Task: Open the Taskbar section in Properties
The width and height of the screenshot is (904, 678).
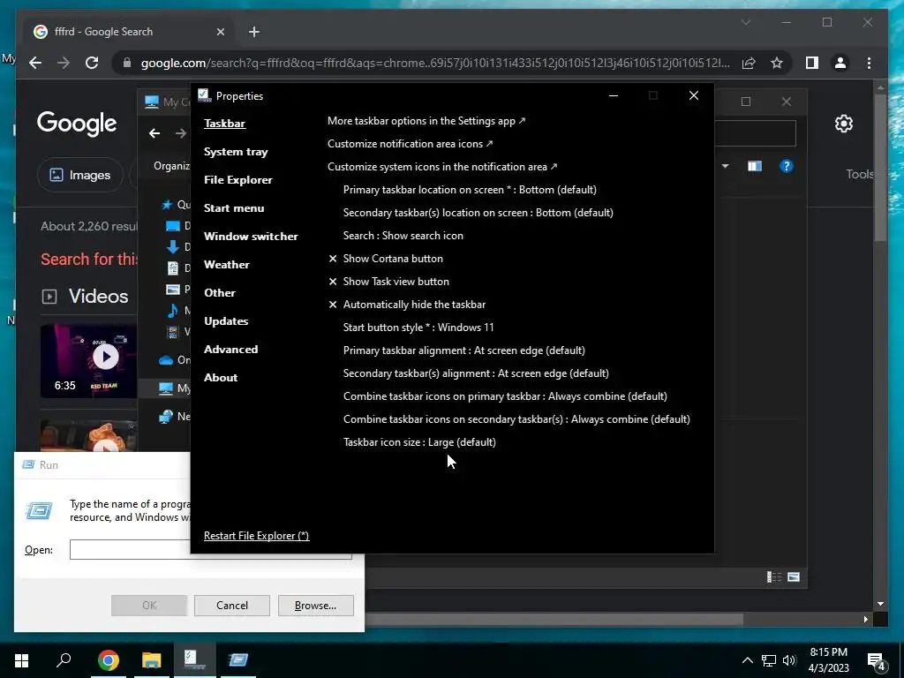Action: tap(224, 124)
